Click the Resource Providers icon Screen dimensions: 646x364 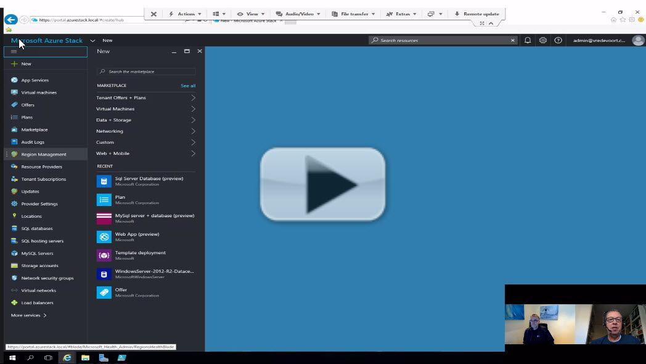[14, 167]
